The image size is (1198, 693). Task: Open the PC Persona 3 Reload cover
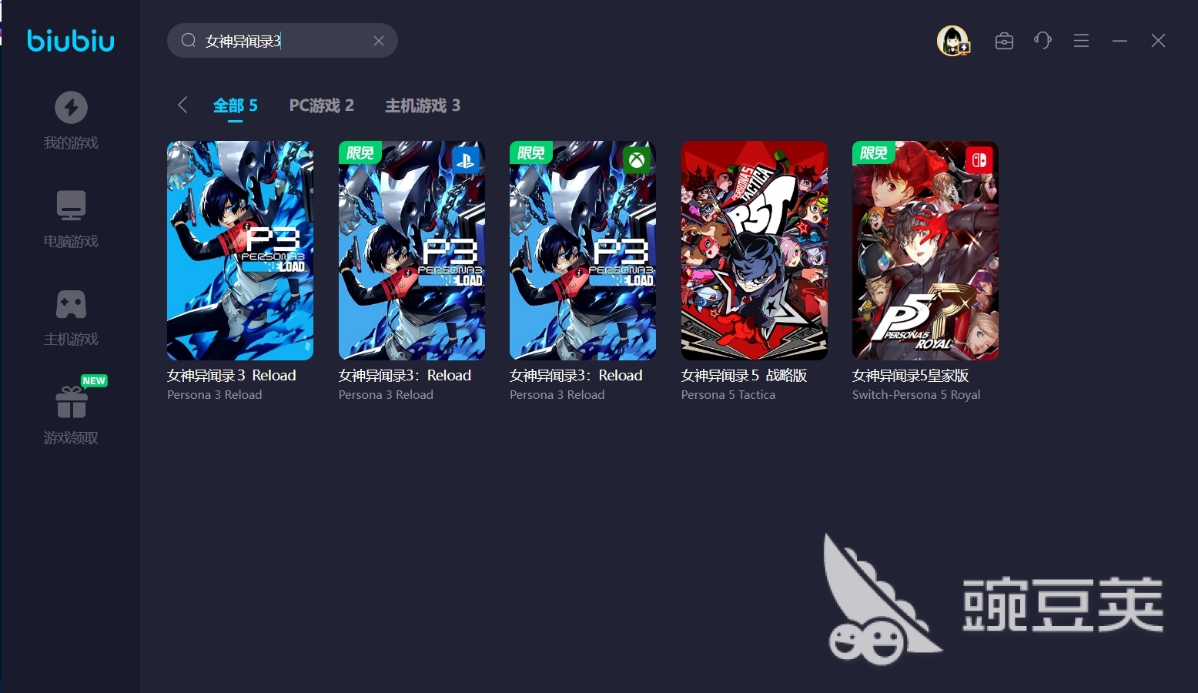[240, 250]
